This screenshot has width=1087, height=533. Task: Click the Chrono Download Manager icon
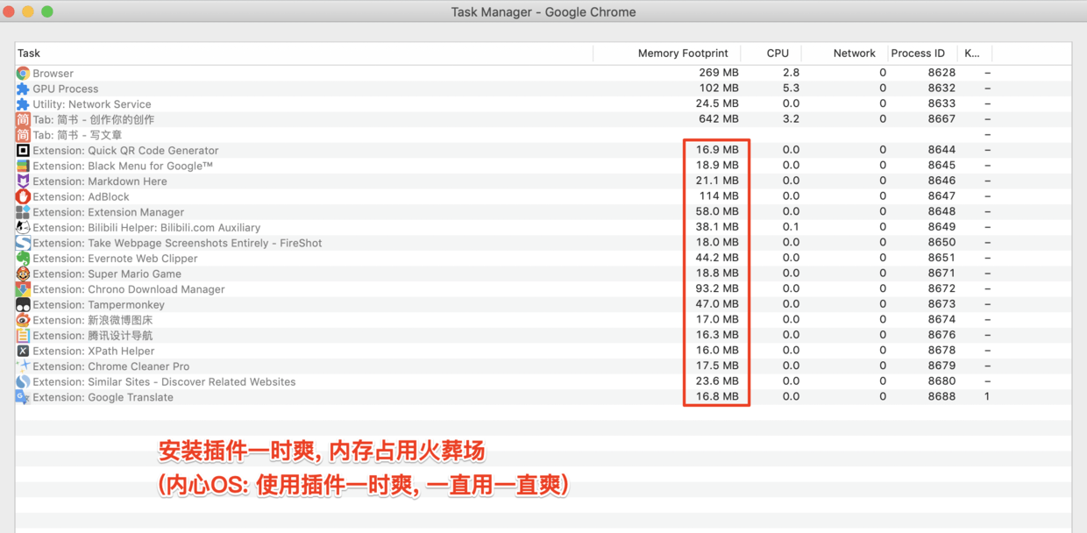click(x=23, y=289)
